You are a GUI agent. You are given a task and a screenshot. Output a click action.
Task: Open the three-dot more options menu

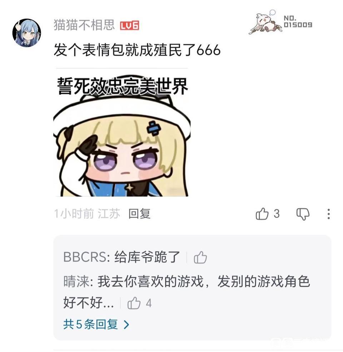[329, 214]
